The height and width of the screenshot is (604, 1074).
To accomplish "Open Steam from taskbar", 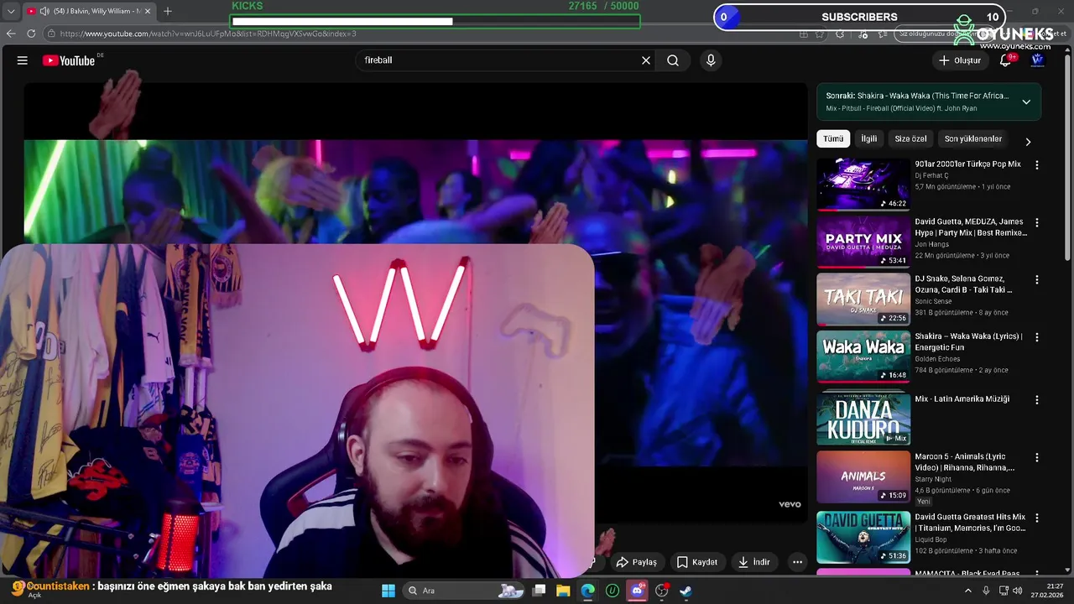I will (686, 591).
